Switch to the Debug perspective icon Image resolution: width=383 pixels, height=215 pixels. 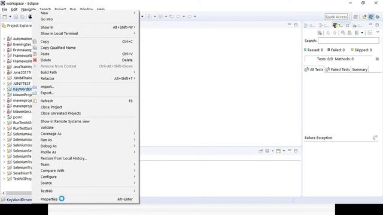[x=378, y=17]
